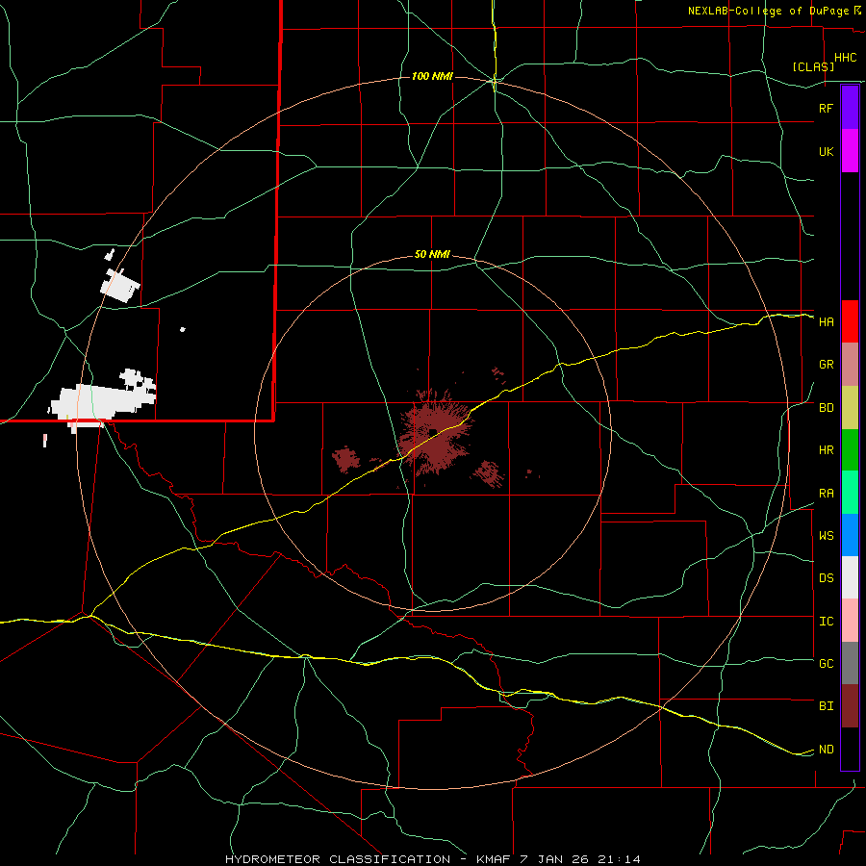The image size is (866, 866).
Task: Click the BI dark-red legend swatch
Action: click(x=850, y=706)
